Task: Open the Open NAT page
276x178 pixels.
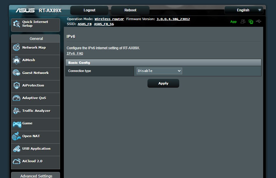Action: (36, 137)
